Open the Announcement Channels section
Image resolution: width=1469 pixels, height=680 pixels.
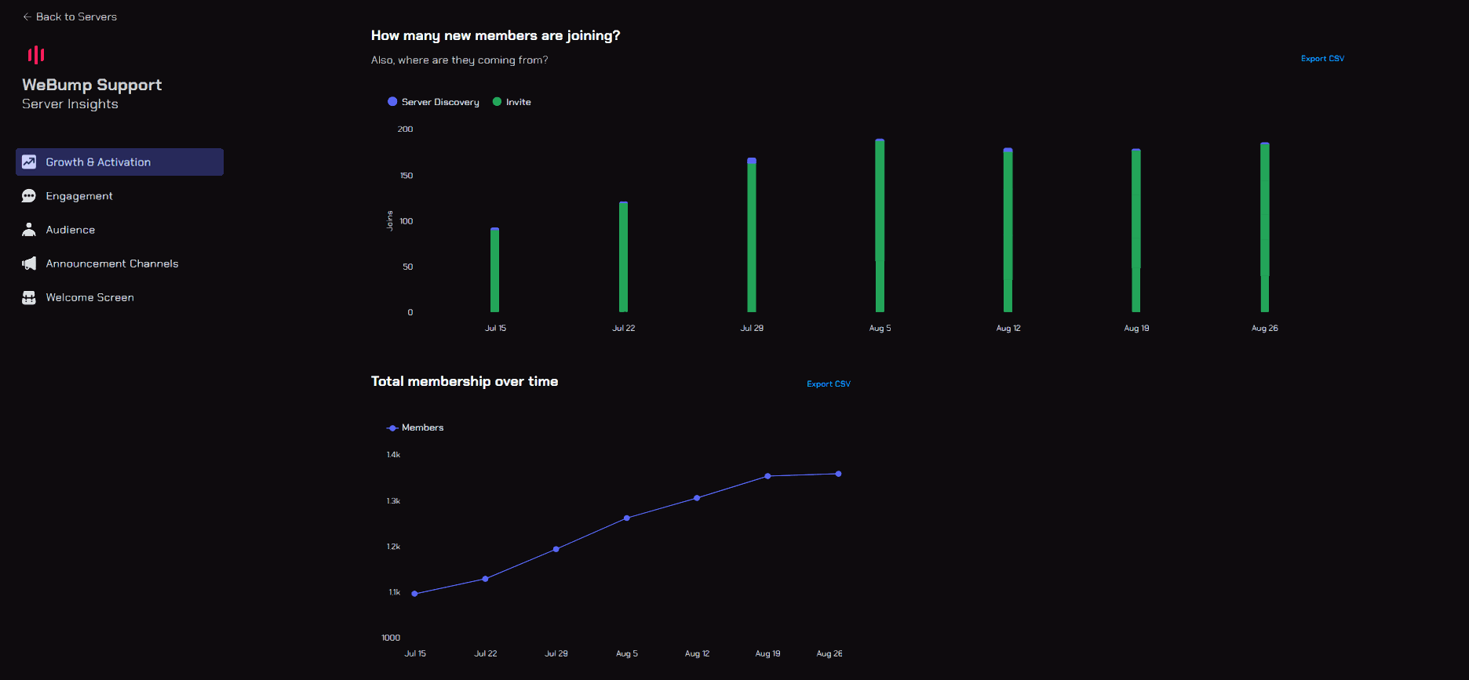pos(119,264)
